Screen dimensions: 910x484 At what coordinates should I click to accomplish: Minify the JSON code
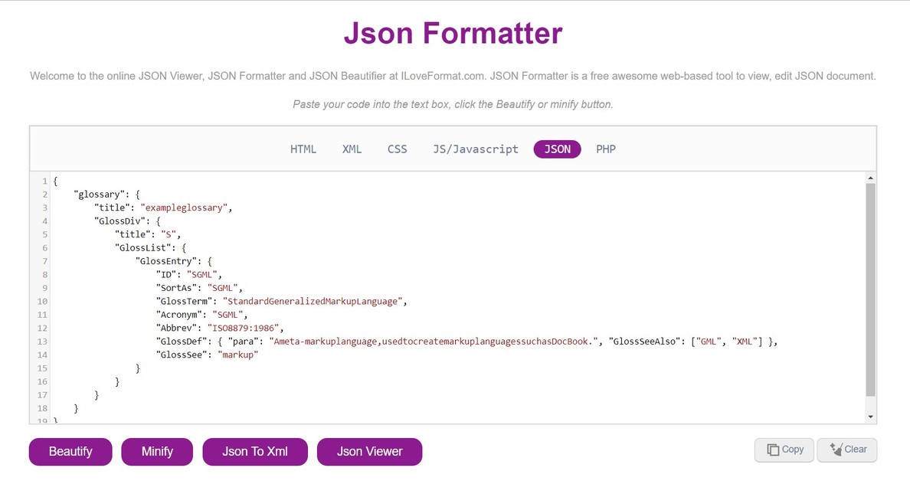click(157, 452)
